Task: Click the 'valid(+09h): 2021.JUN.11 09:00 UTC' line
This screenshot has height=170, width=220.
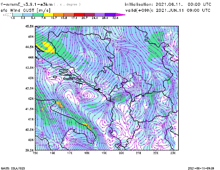Action: [168, 10]
